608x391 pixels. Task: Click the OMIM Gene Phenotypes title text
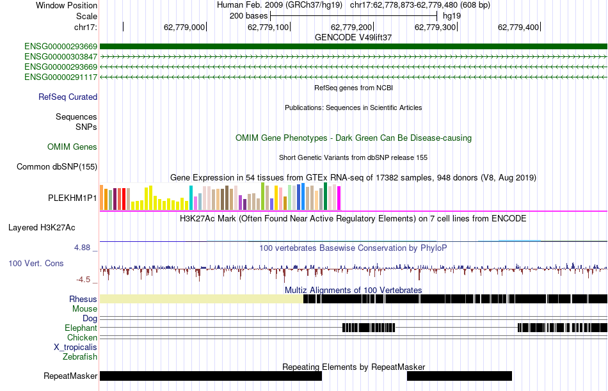[353, 138]
